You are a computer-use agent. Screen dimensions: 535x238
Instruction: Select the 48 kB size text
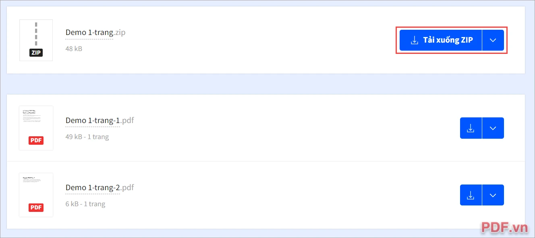[x=74, y=49]
